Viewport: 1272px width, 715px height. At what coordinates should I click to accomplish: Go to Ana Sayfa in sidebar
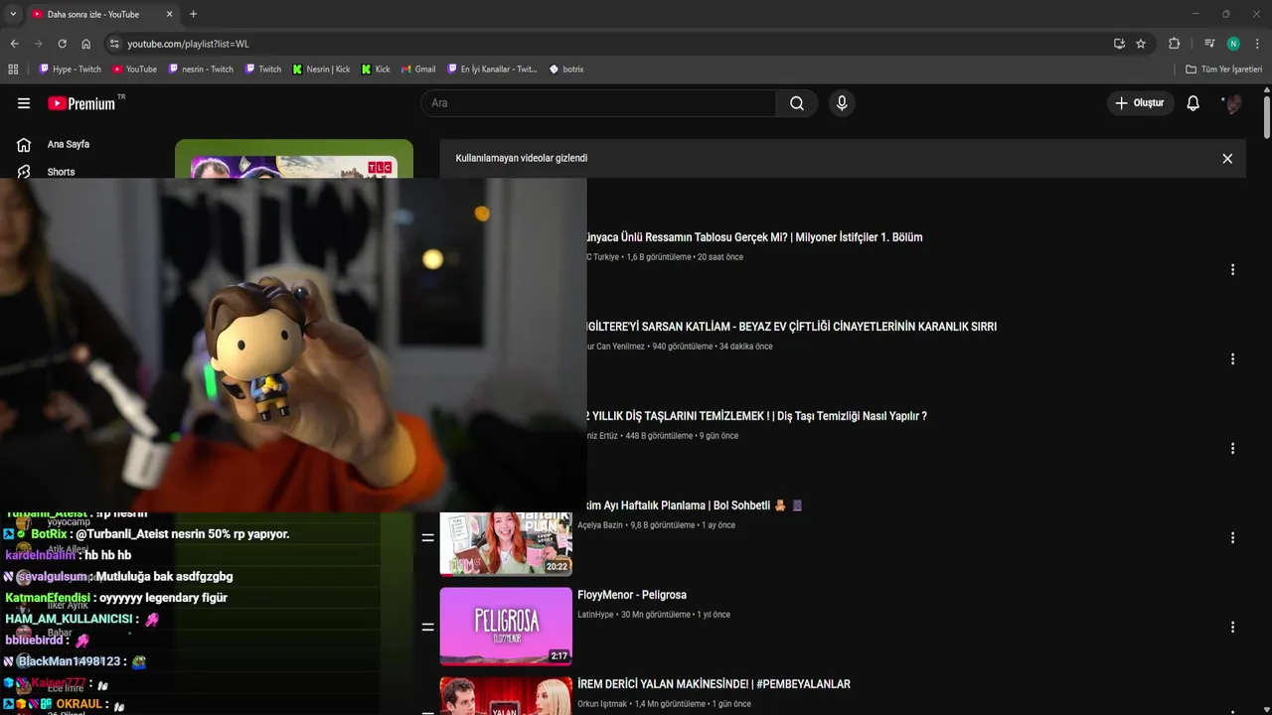pyautogui.click(x=69, y=144)
